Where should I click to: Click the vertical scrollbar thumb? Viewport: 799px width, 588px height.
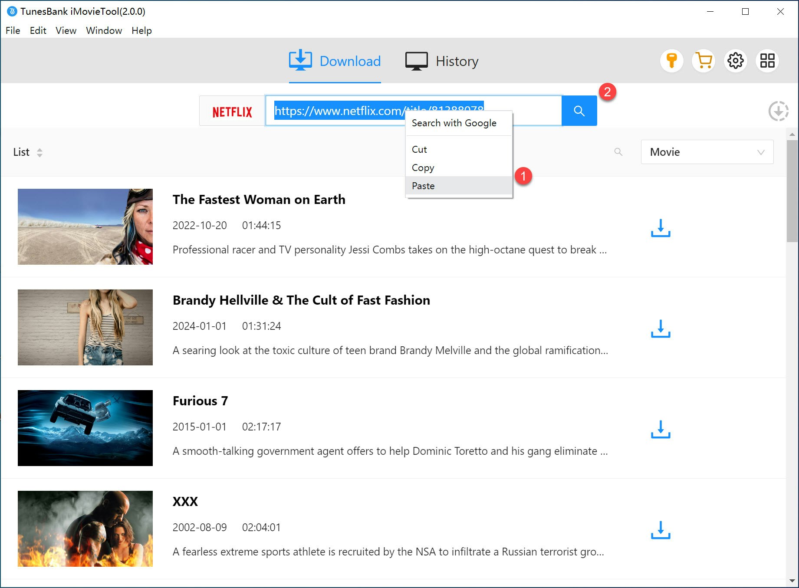coord(792,191)
